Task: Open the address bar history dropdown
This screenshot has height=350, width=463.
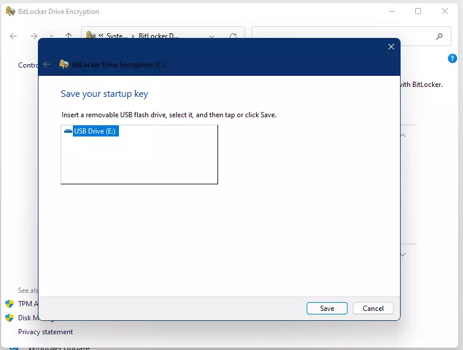Action: [212, 36]
